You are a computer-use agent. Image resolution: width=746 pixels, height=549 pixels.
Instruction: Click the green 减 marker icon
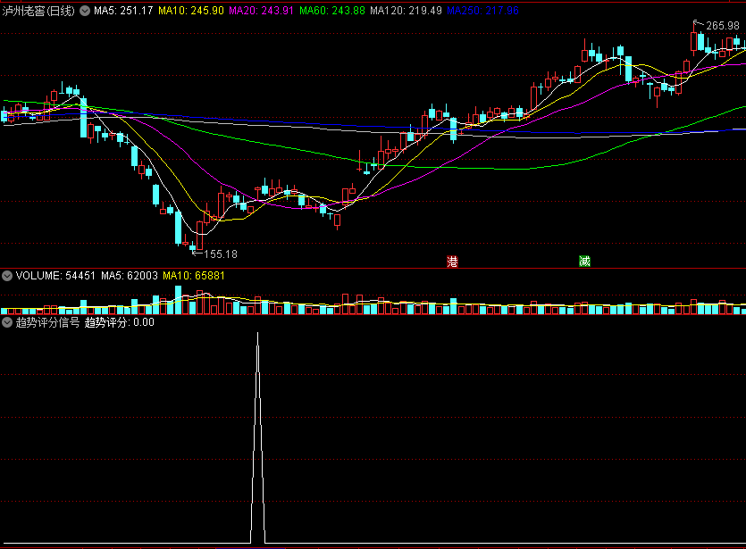[584, 261]
